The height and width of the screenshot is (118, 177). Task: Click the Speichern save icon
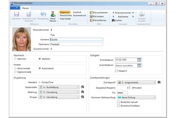pyautogui.click(x=17, y=14)
